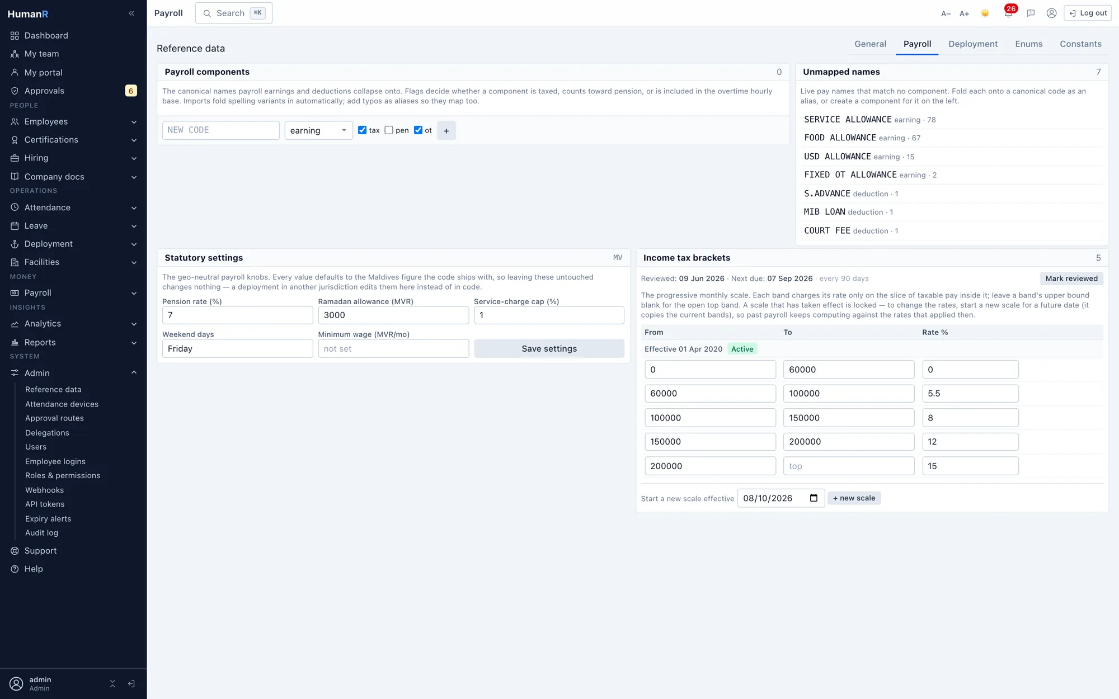The height and width of the screenshot is (699, 1119).
Task: Expand the Payroll sidebar chevron
Action: point(134,294)
